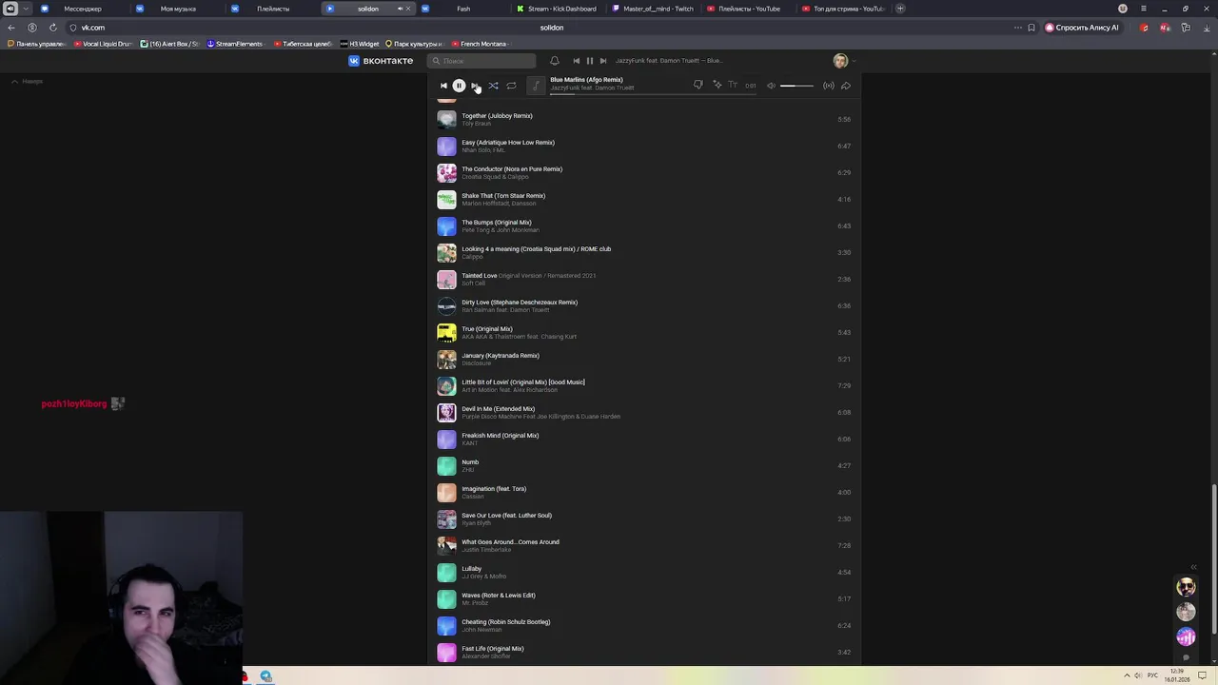Show lyrics with the Tt icon

click(733, 86)
